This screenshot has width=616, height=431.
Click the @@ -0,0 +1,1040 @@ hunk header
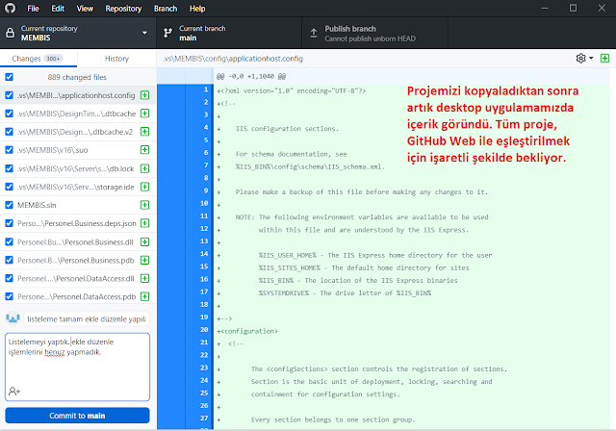coord(251,76)
